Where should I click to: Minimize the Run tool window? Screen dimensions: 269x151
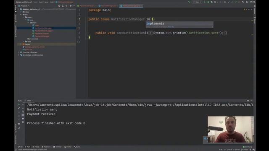click(x=251, y=101)
